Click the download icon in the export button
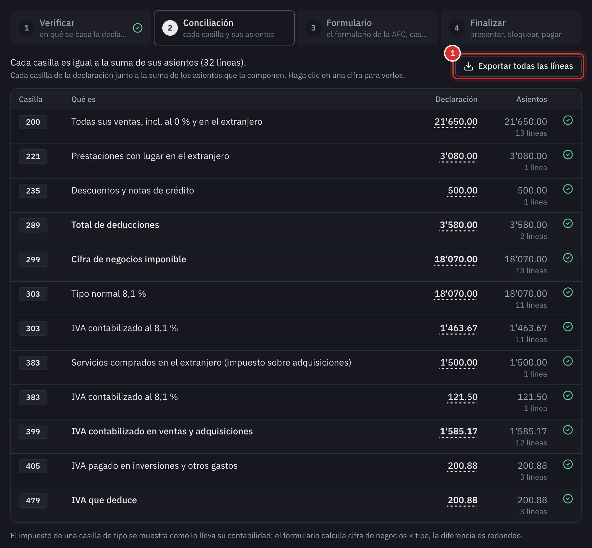The height and width of the screenshot is (548, 592). click(468, 66)
